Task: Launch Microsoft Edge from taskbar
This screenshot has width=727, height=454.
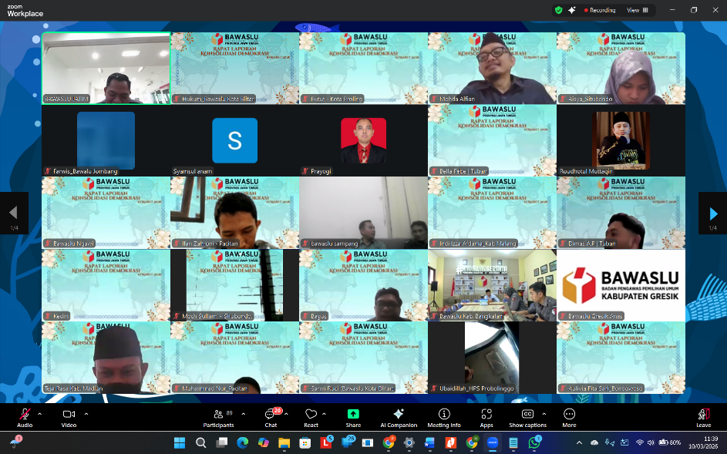Action: click(x=243, y=443)
